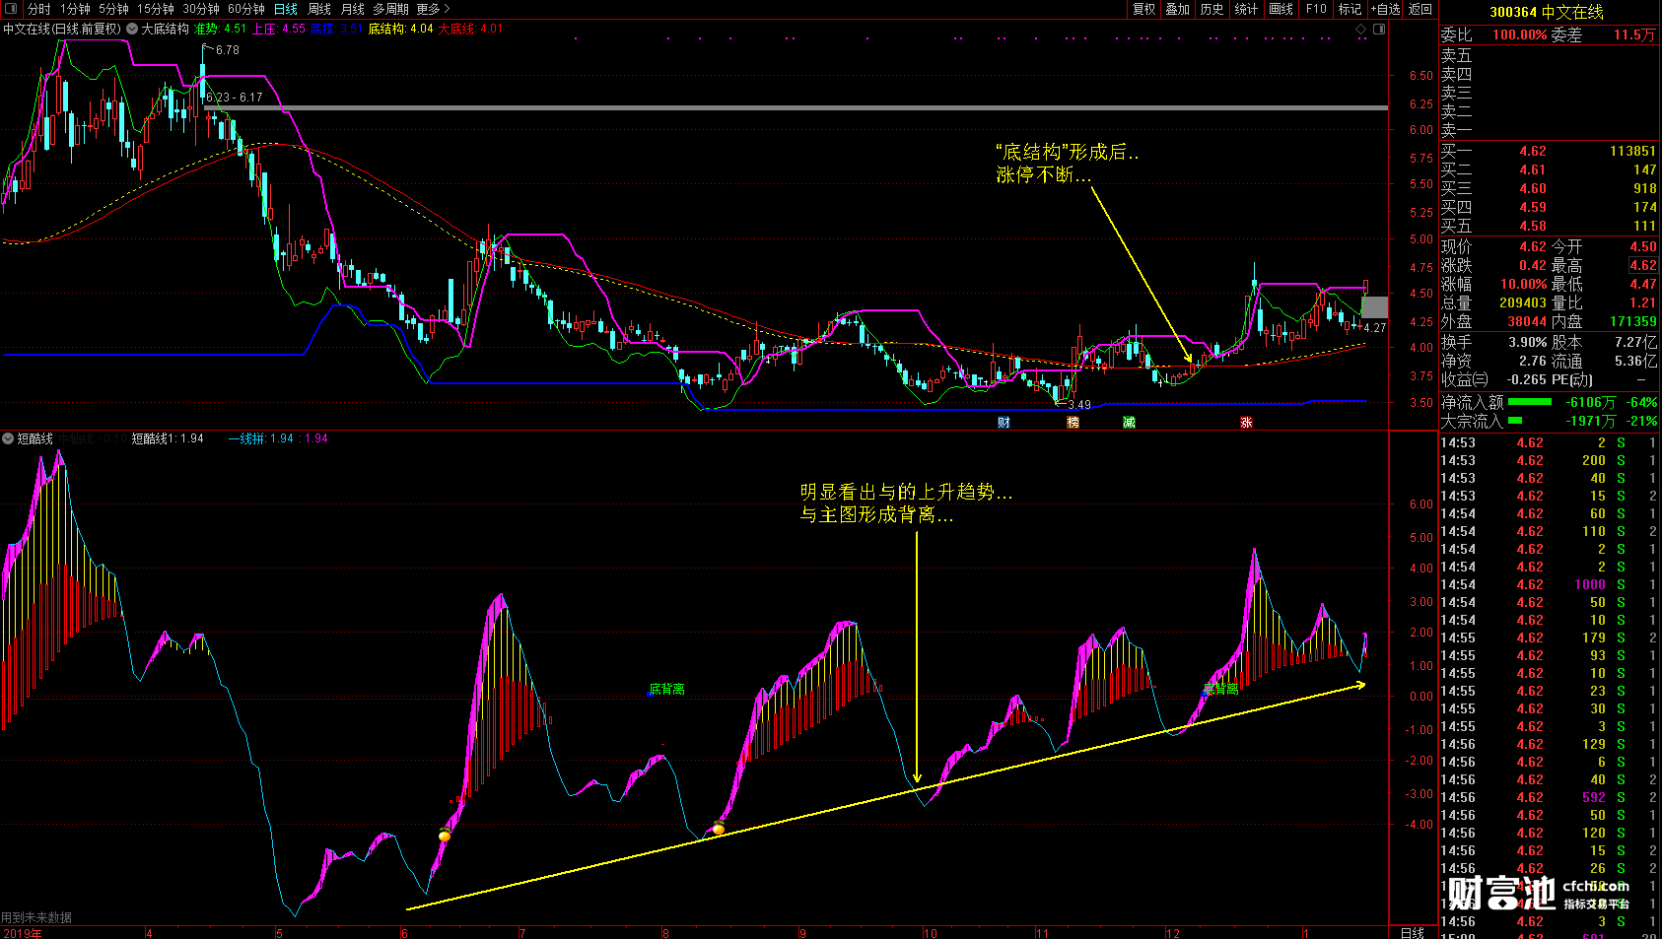The width and height of the screenshot is (1662, 939).
Task: Toggle the right info panel icon
Action: [1379, 29]
